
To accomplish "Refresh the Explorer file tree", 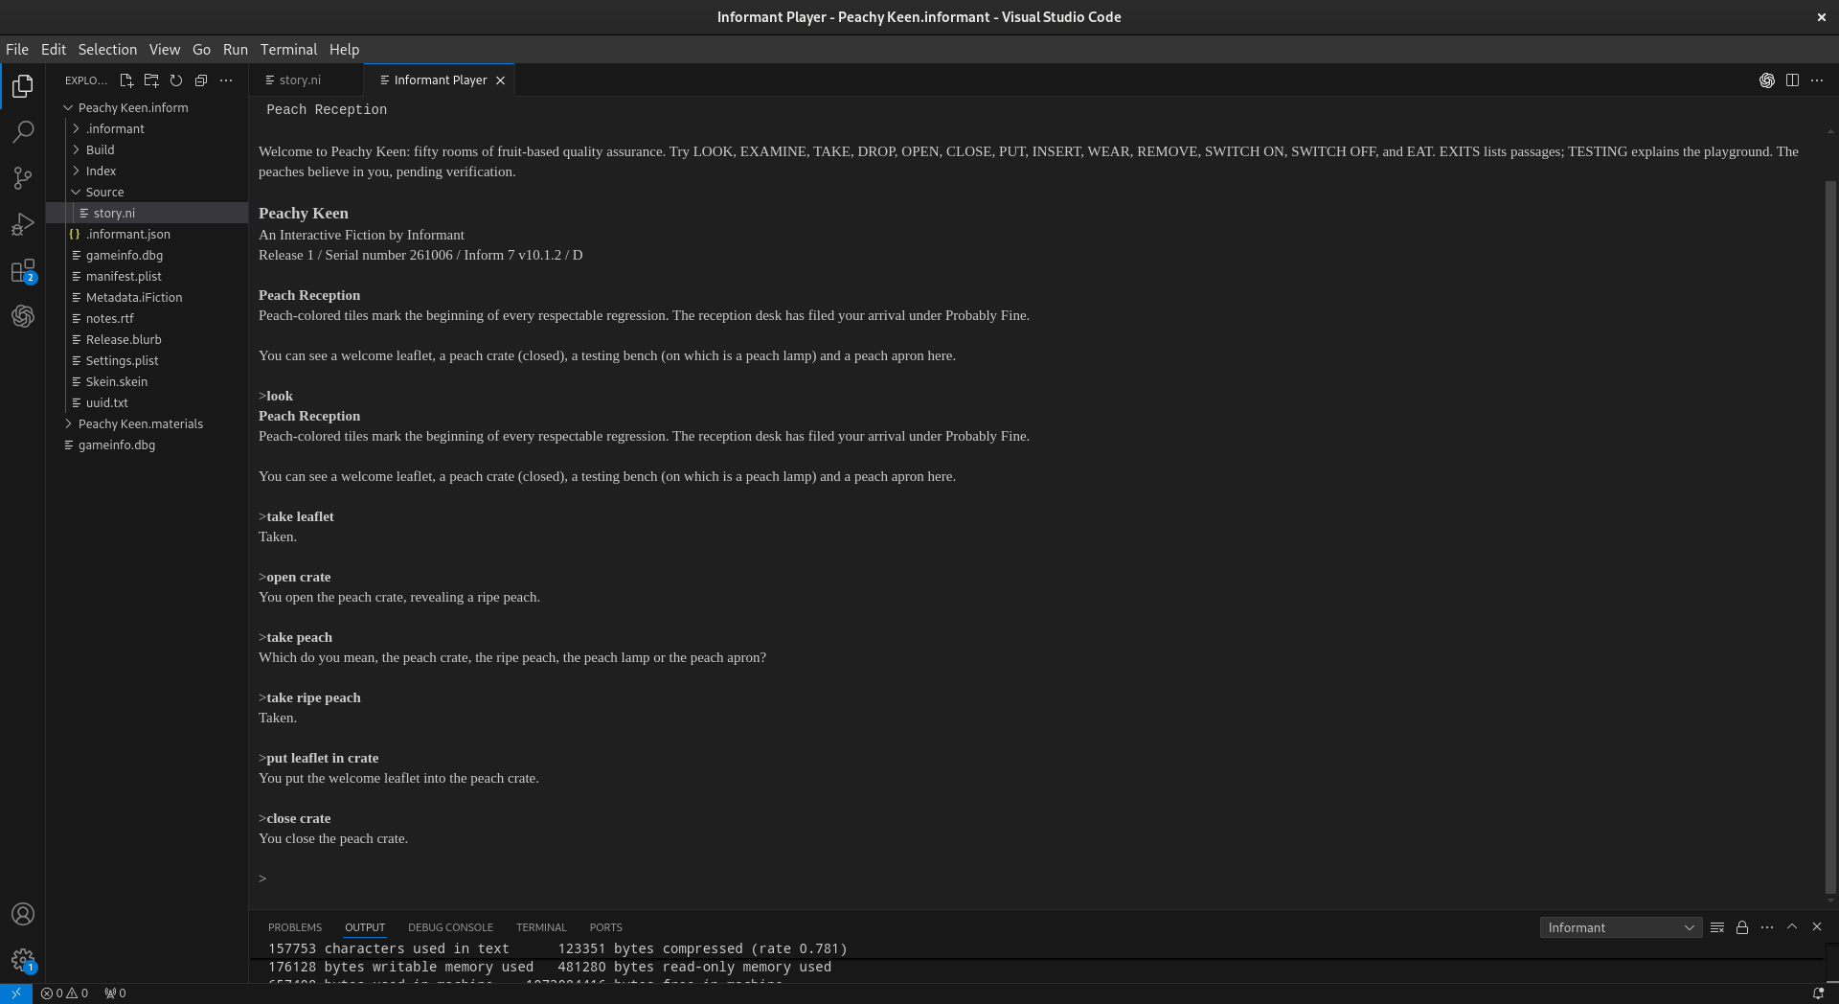I will click(176, 80).
